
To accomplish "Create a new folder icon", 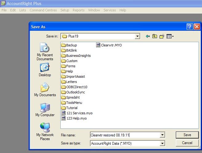I will click(x=162, y=36).
